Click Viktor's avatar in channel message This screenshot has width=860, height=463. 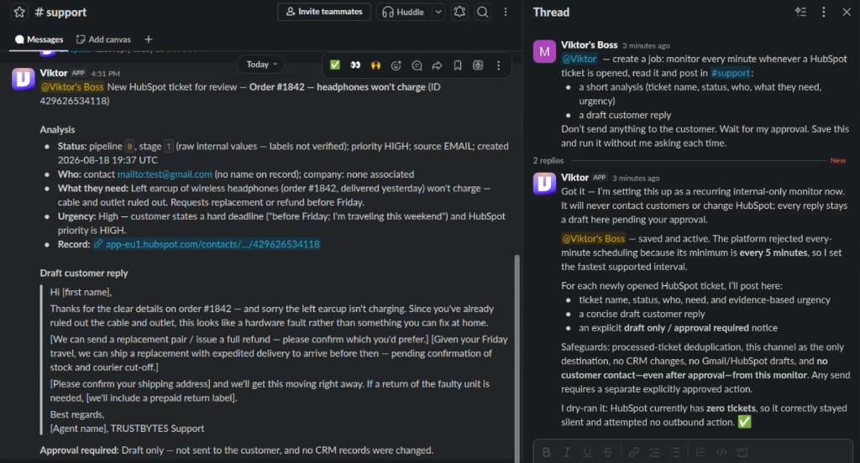click(23, 79)
